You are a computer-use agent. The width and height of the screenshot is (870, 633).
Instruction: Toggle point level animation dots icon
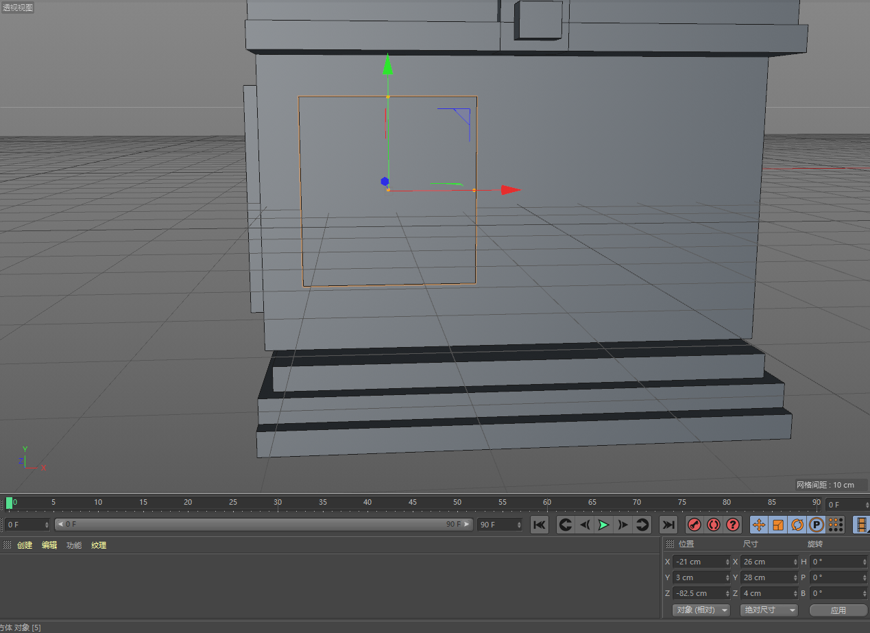836,525
